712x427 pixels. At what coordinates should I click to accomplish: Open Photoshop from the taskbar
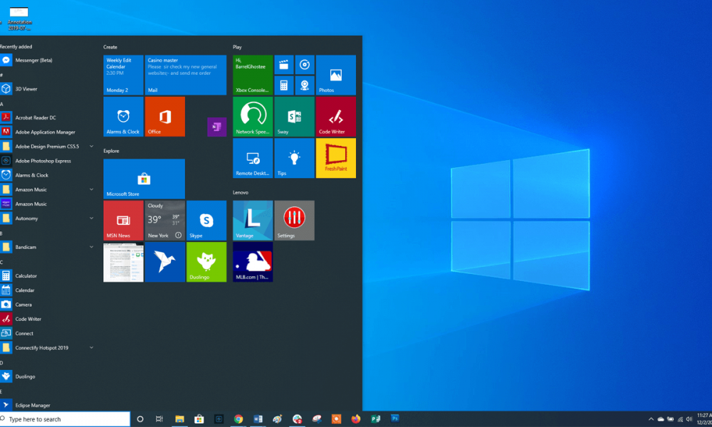click(395, 418)
